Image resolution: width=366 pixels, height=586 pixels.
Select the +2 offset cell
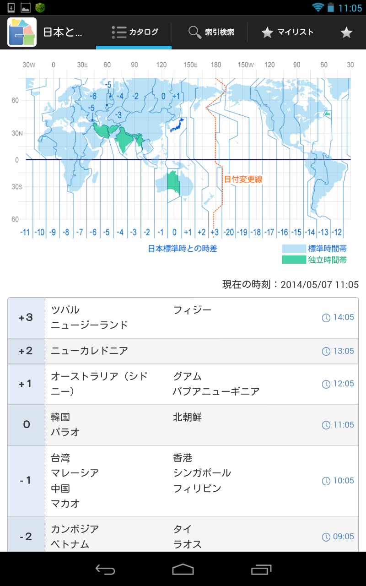(27, 351)
